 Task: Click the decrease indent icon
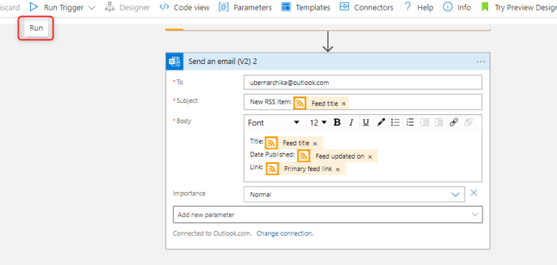[425, 122]
